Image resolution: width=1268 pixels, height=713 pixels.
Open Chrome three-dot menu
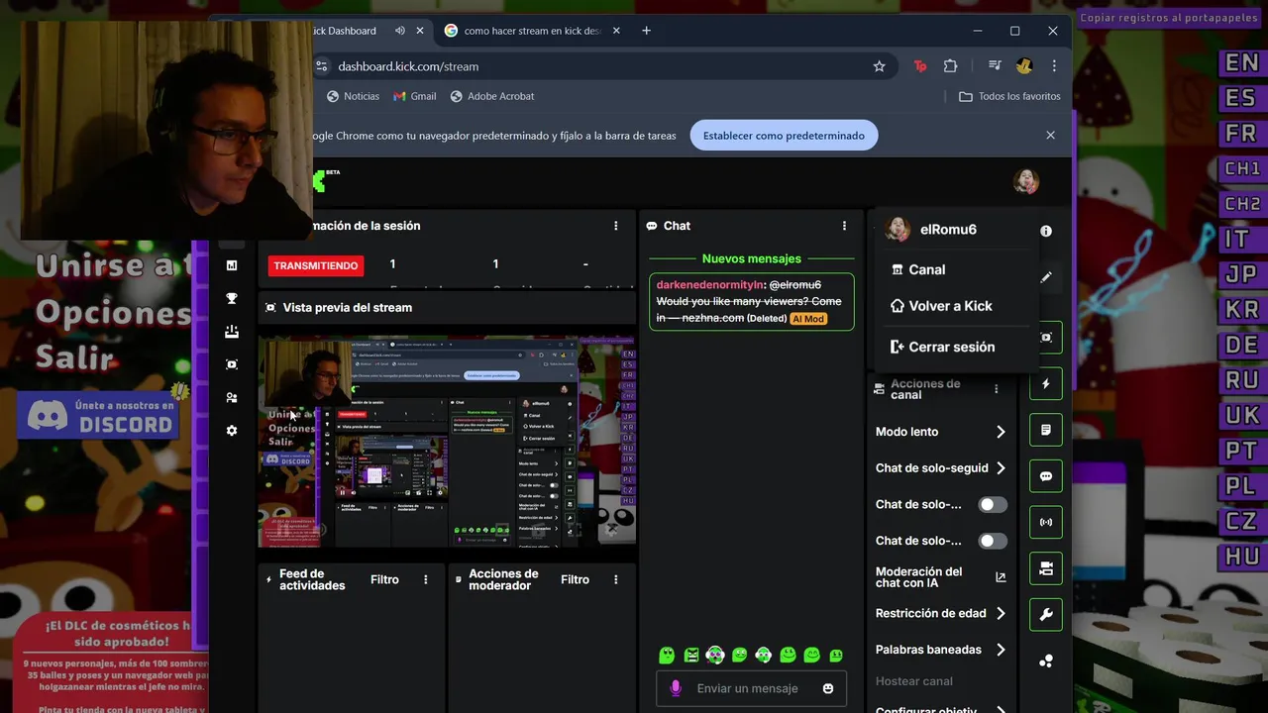1054,66
